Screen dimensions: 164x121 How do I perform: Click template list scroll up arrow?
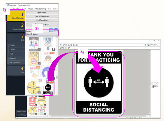[57, 38]
